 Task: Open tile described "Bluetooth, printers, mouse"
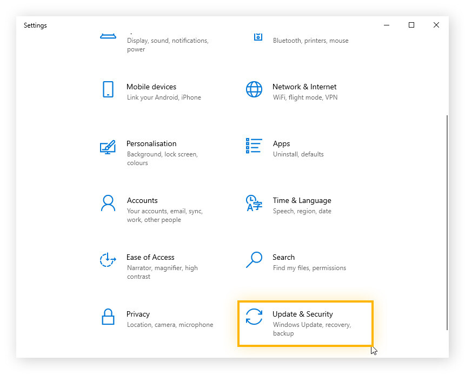pos(310,41)
